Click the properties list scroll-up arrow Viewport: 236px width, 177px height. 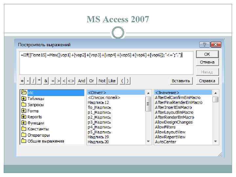pyautogui.click(x=216, y=93)
